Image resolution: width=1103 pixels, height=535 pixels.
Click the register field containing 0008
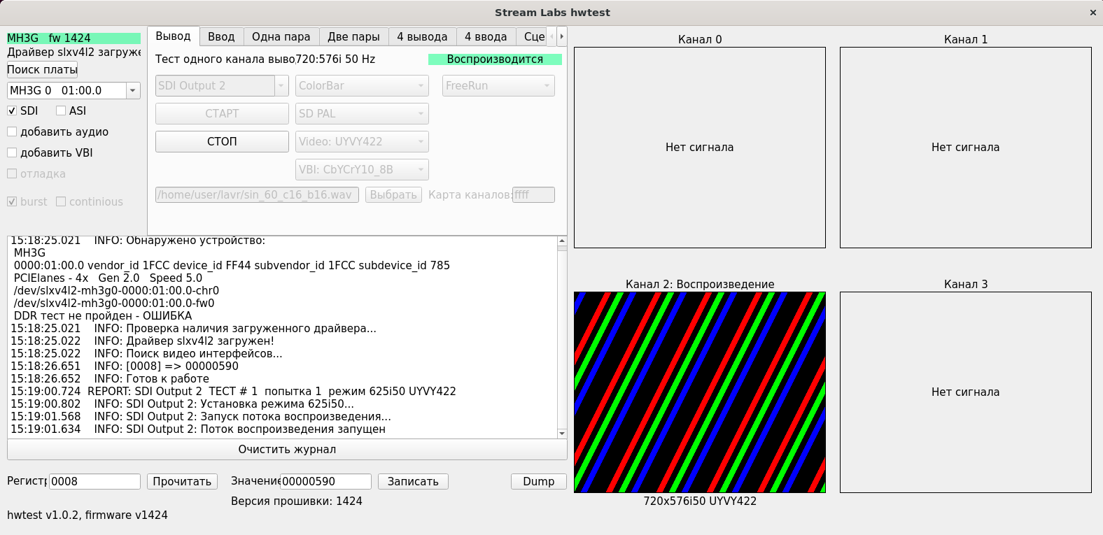(x=94, y=481)
